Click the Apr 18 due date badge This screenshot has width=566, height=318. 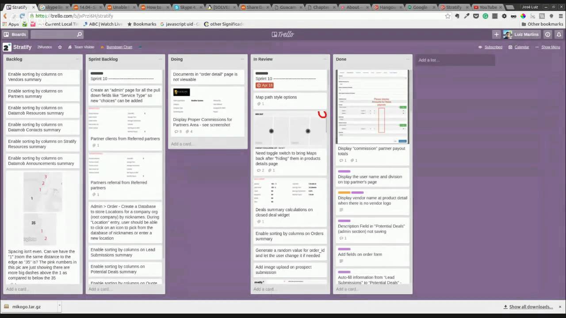[x=265, y=85]
